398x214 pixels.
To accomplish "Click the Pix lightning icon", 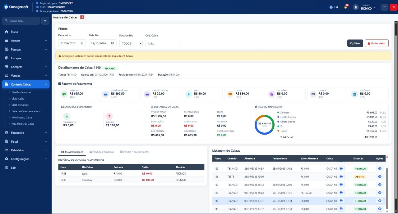I will (x=188, y=94).
